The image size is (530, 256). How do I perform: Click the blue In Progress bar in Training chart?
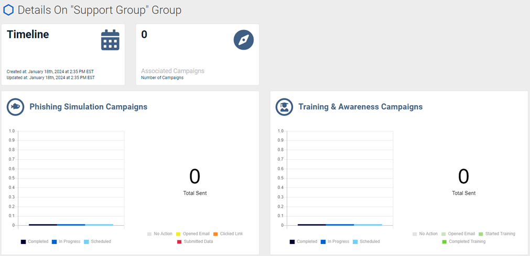point(340,225)
